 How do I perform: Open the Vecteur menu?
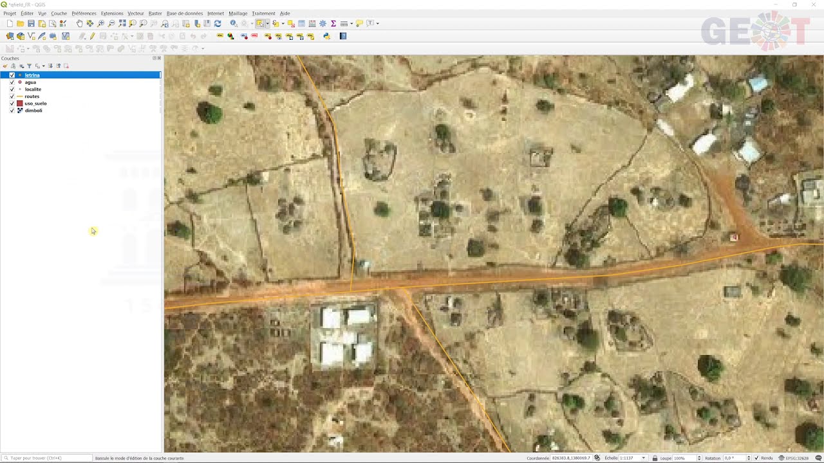tap(136, 14)
